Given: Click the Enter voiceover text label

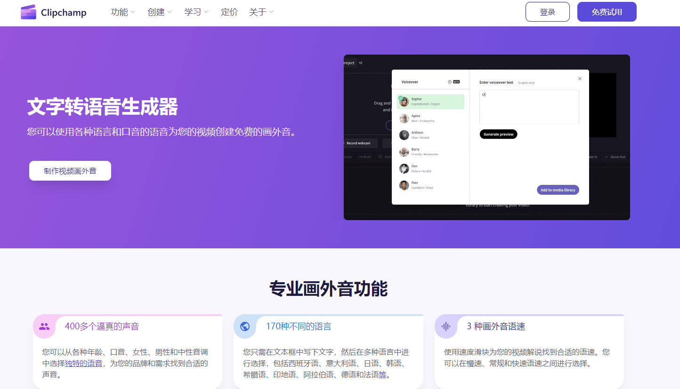Looking at the screenshot, I should tap(496, 82).
